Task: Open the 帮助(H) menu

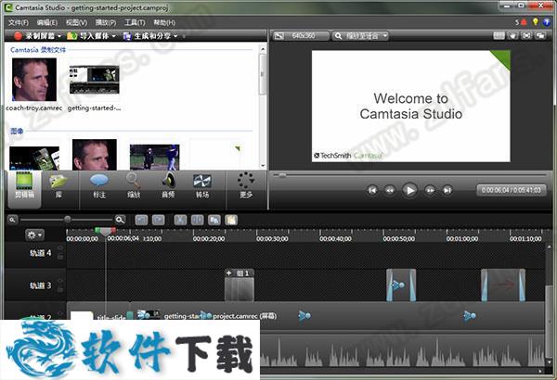Action: point(164,22)
